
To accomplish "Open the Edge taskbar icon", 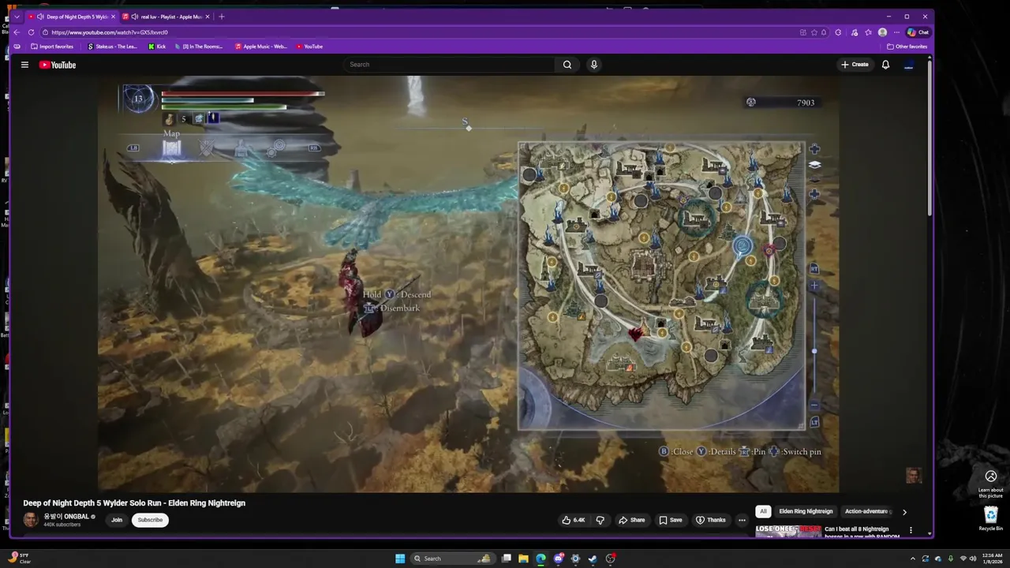I will (x=541, y=559).
